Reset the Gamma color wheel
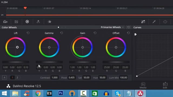 [x=62, y=33]
